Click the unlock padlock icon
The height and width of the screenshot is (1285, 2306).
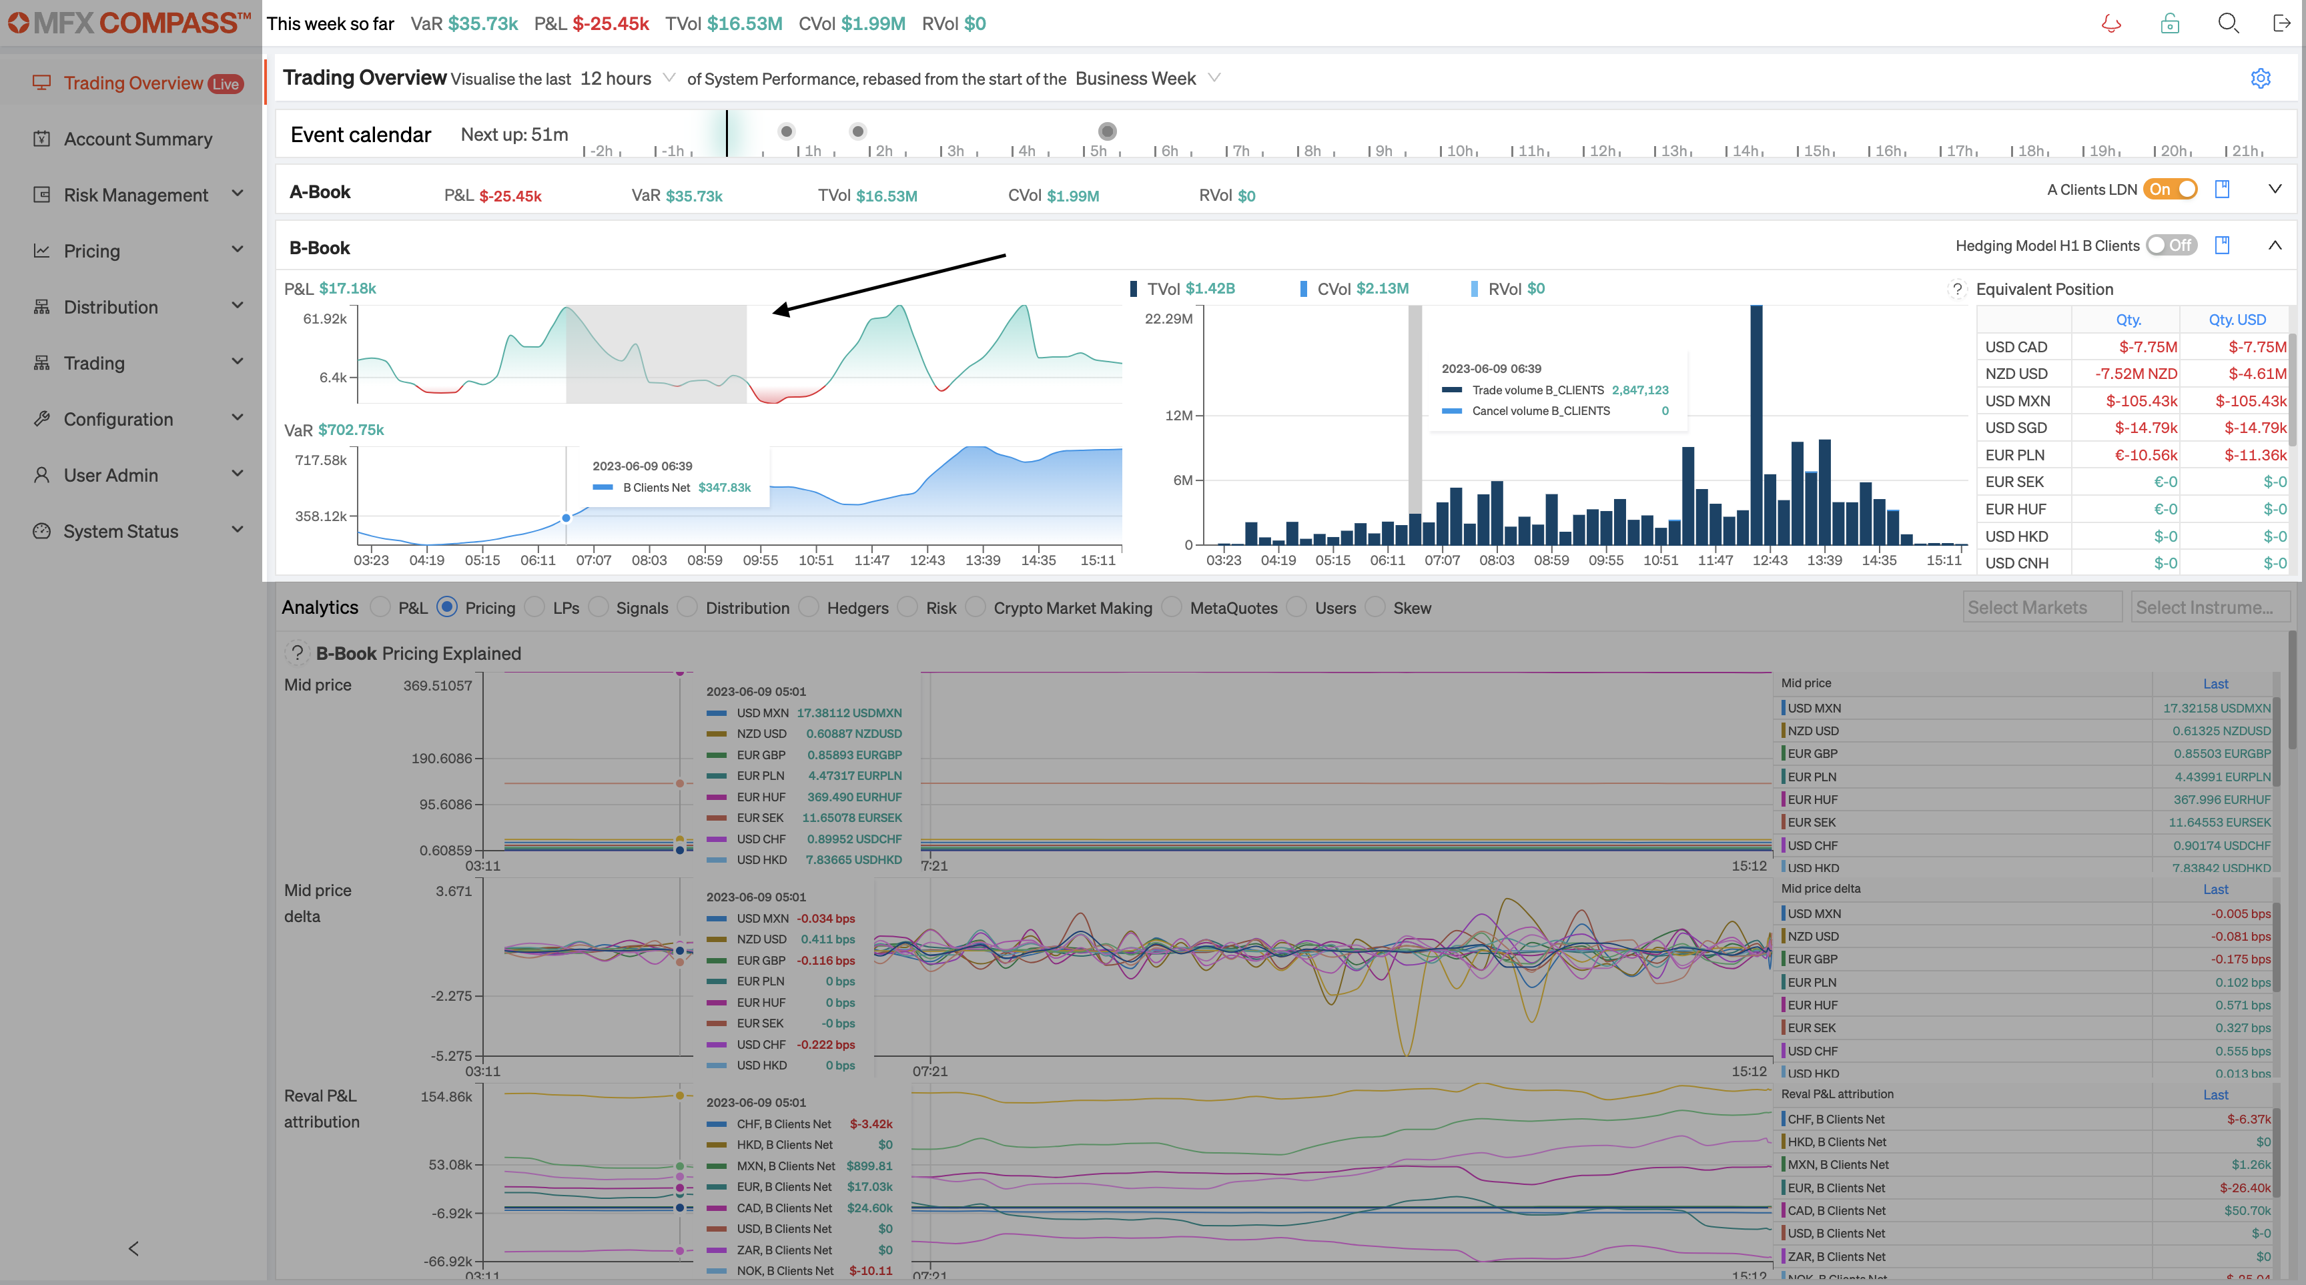click(2170, 23)
